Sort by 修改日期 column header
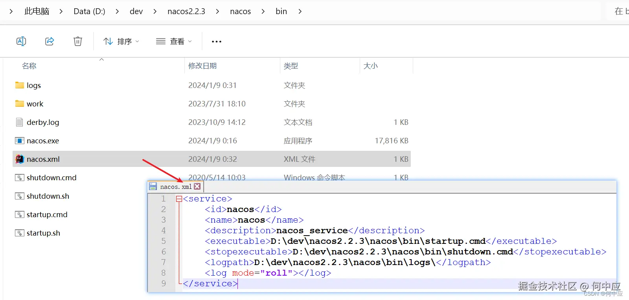 tap(202, 66)
